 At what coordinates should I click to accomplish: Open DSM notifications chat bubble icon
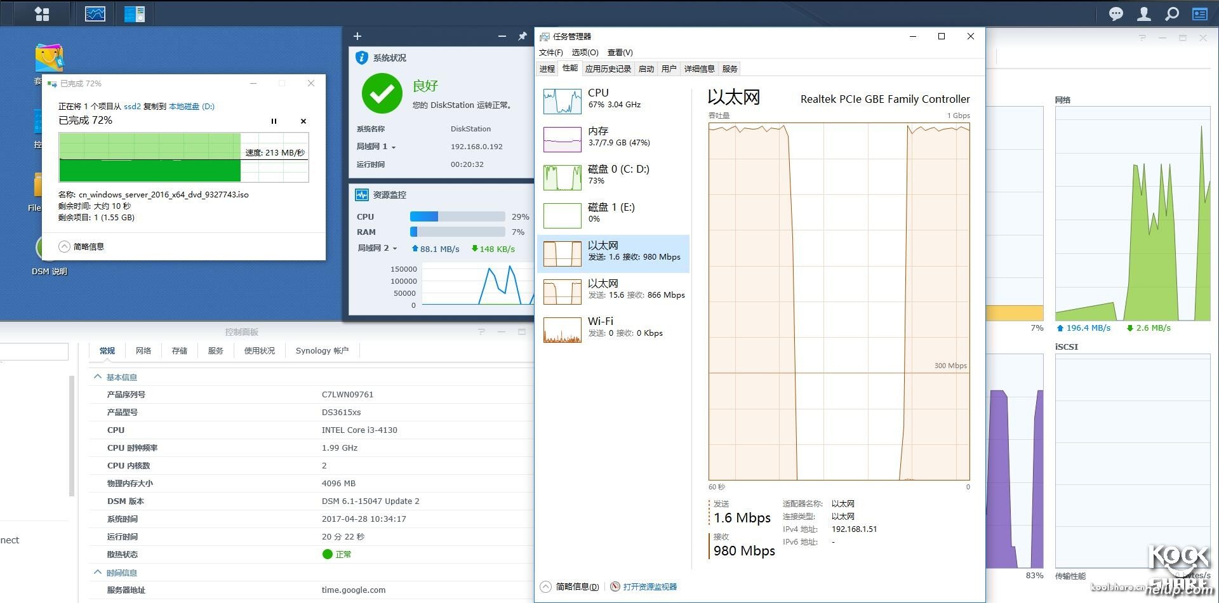[1116, 14]
